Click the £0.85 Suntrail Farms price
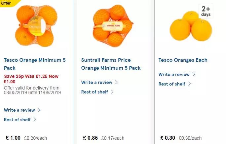226x144 pixels. point(90,138)
